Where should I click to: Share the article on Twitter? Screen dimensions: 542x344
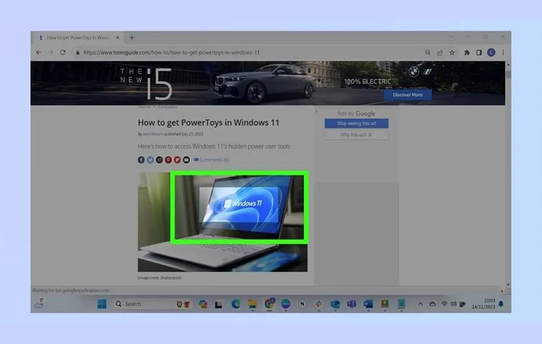[x=150, y=159]
